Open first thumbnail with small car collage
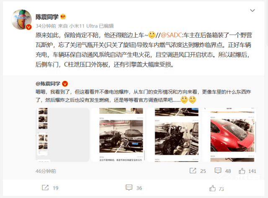 (x=62, y=135)
